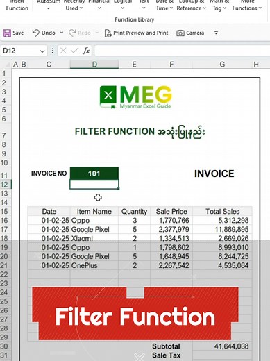
Task: Open the Math & Trig dropdown
Action: (x=219, y=5)
